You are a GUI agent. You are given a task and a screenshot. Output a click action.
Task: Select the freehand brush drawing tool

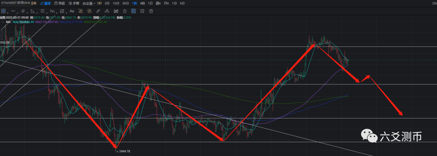click(x=107, y=11)
